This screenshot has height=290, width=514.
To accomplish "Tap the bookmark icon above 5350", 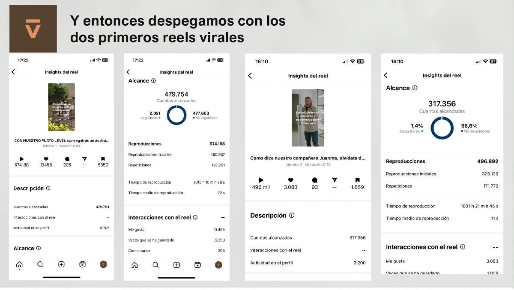I will [103, 159].
